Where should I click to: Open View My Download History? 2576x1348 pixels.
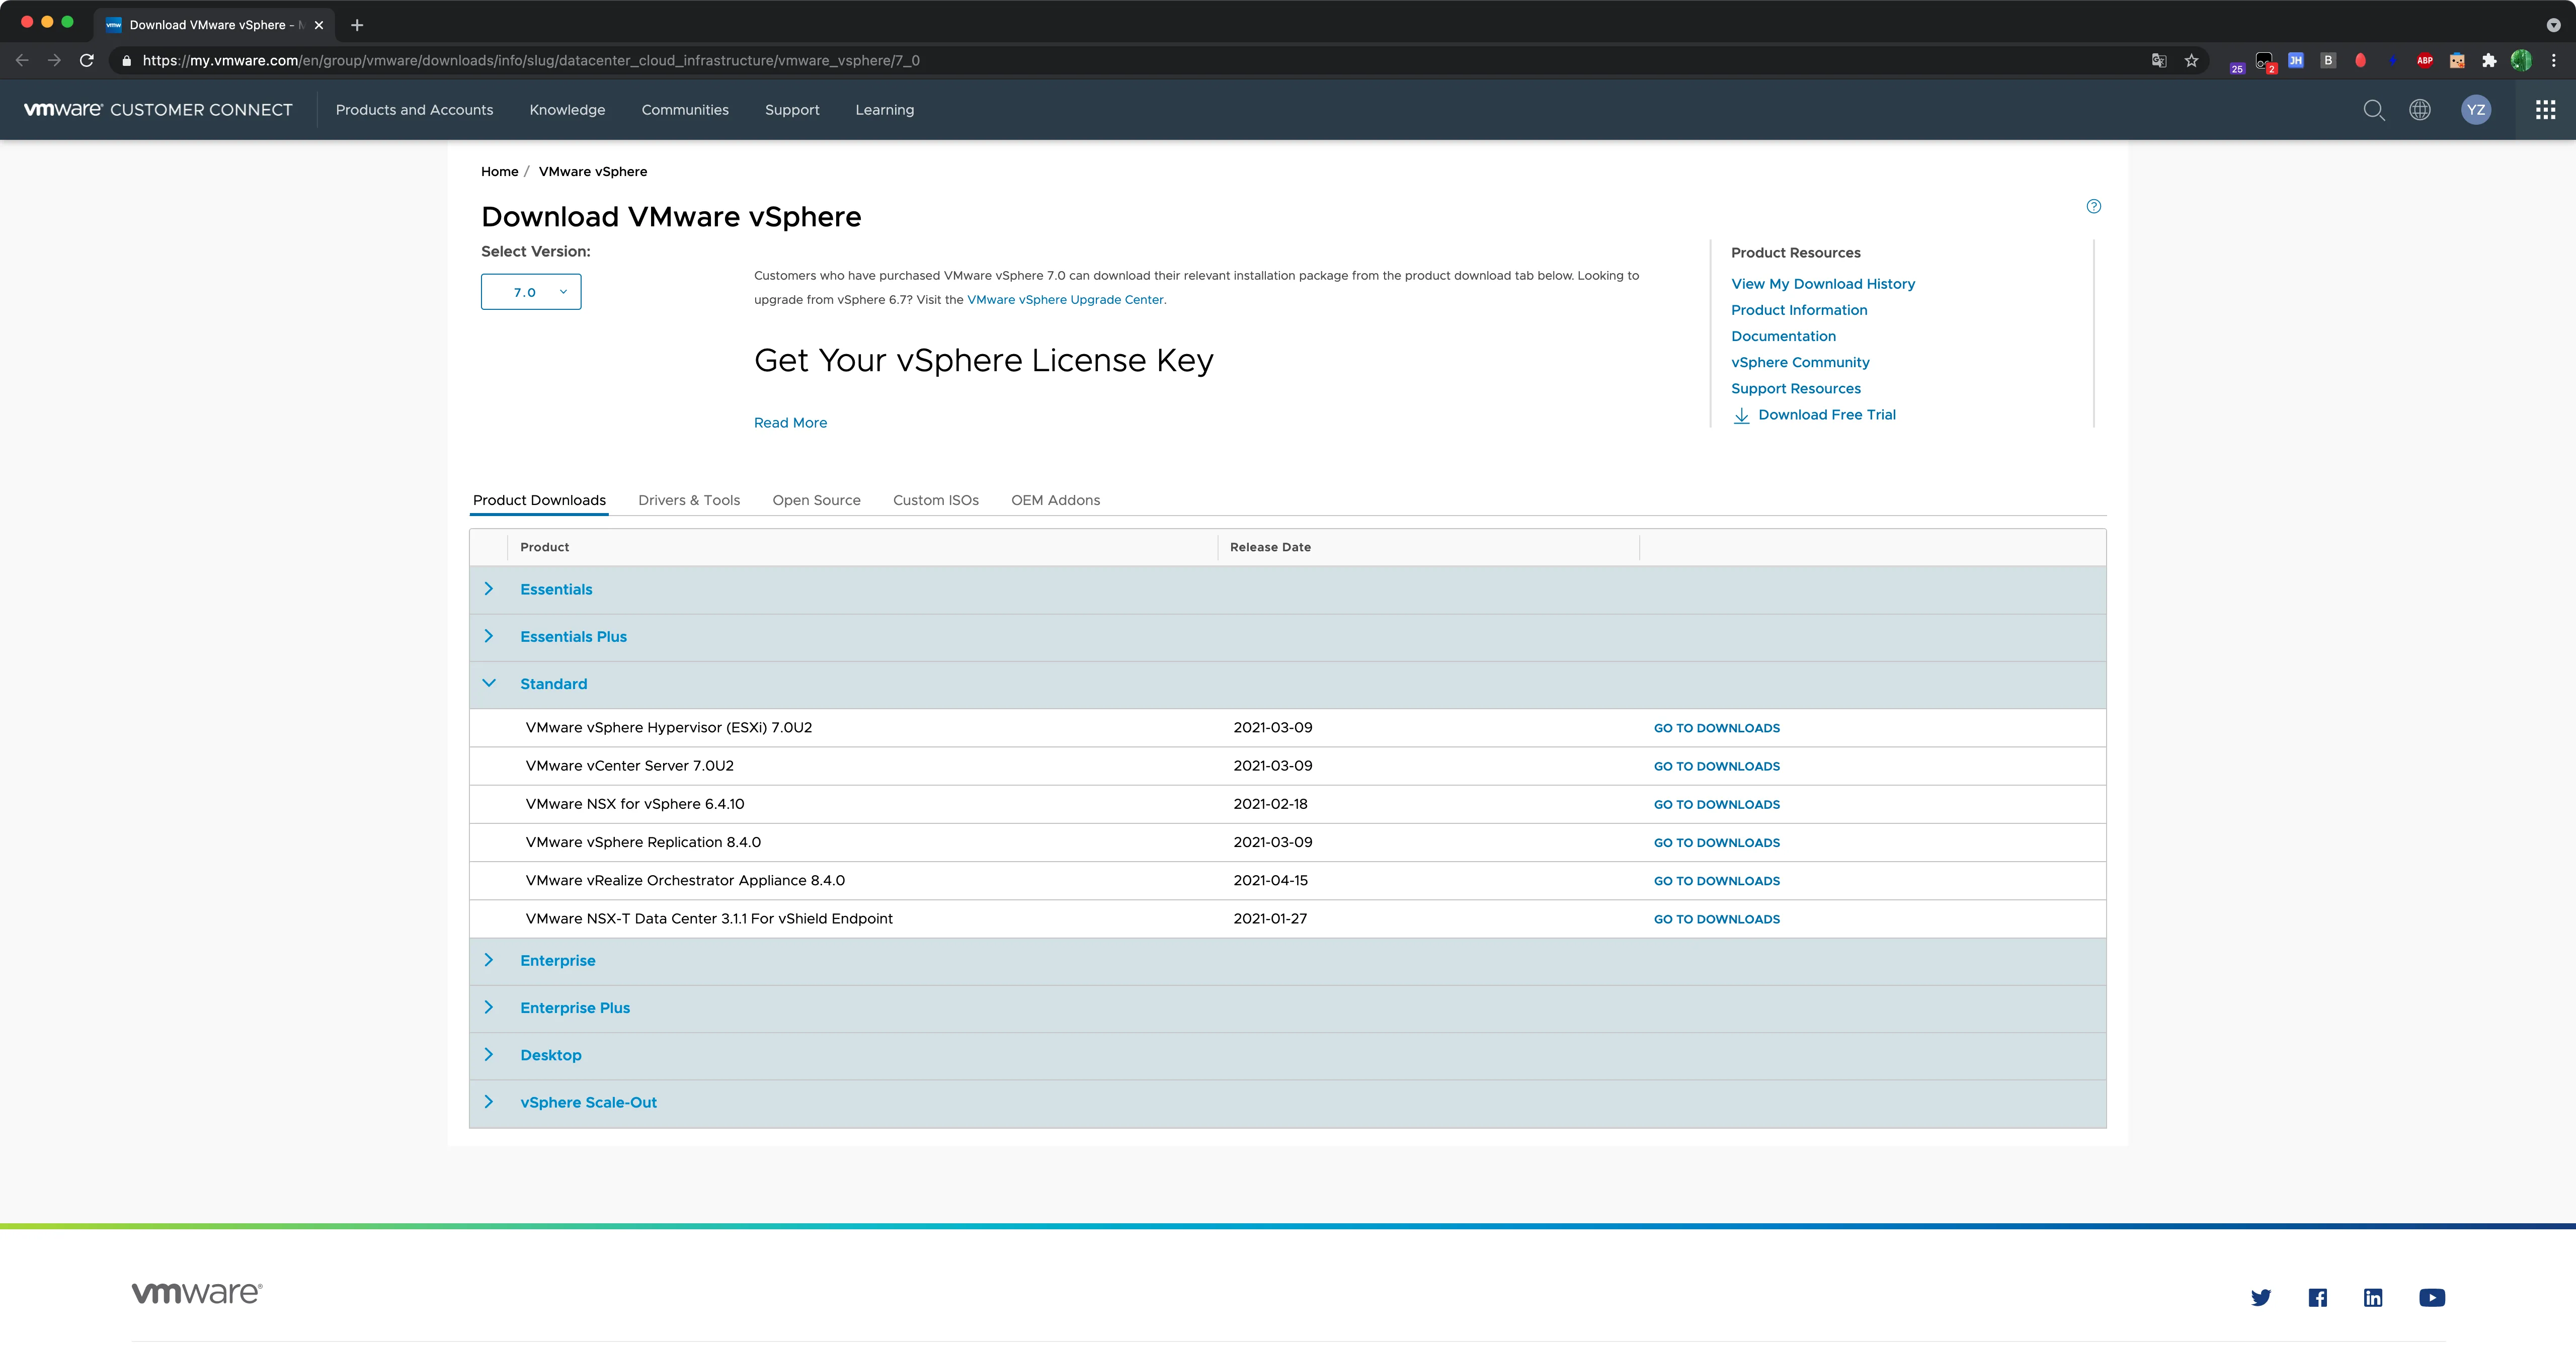[x=1823, y=284]
